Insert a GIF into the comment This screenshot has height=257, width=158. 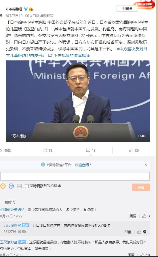pyautogui.click(x=11, y=186)
